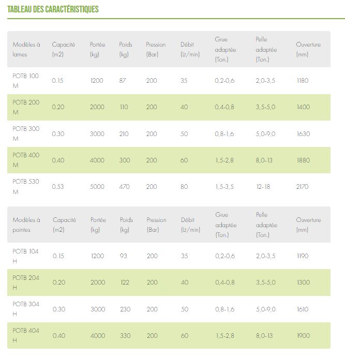The image size is (345, 357).
Task: Click the "Tableau des caractéristiques" heading
Action: click(x=53, y=9)
